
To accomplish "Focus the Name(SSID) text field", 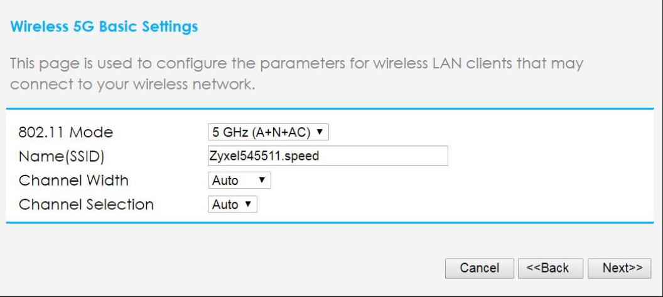I will pyautogui.click(x=328, y=156).
